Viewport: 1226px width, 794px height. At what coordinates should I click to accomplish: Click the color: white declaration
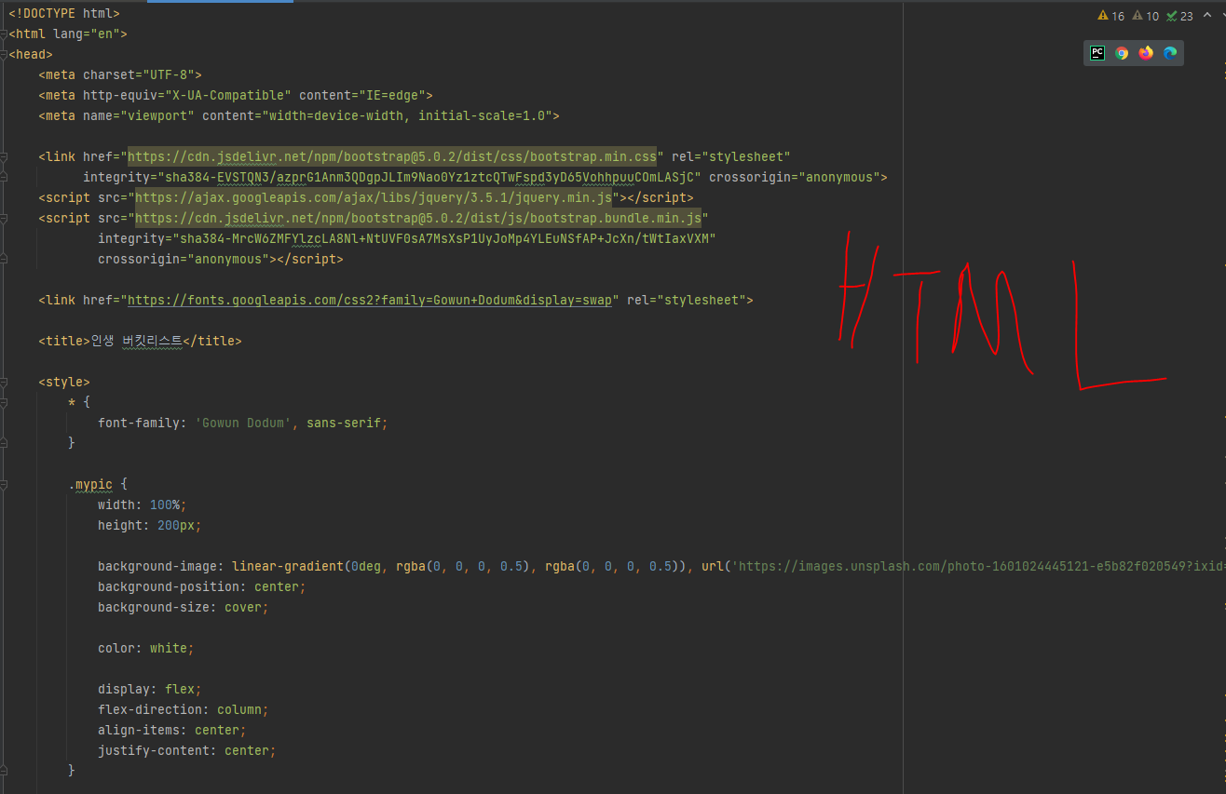pyautogui.click(x=146, y=648)
